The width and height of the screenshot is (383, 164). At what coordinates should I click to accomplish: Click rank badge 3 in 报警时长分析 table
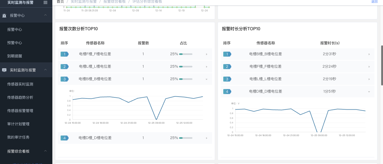click(227, 79)
